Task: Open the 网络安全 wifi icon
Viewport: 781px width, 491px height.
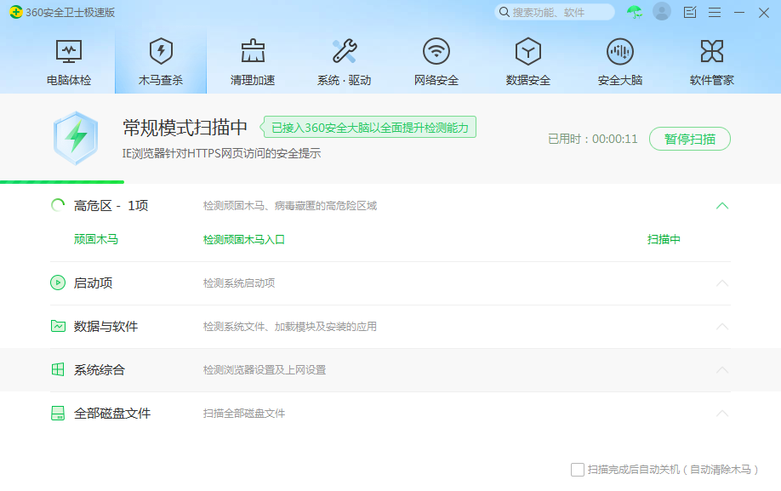Action: point(436,51)
